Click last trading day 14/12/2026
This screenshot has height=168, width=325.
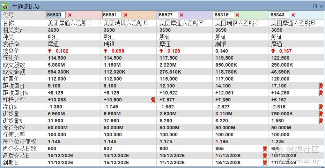coord(116,155)
